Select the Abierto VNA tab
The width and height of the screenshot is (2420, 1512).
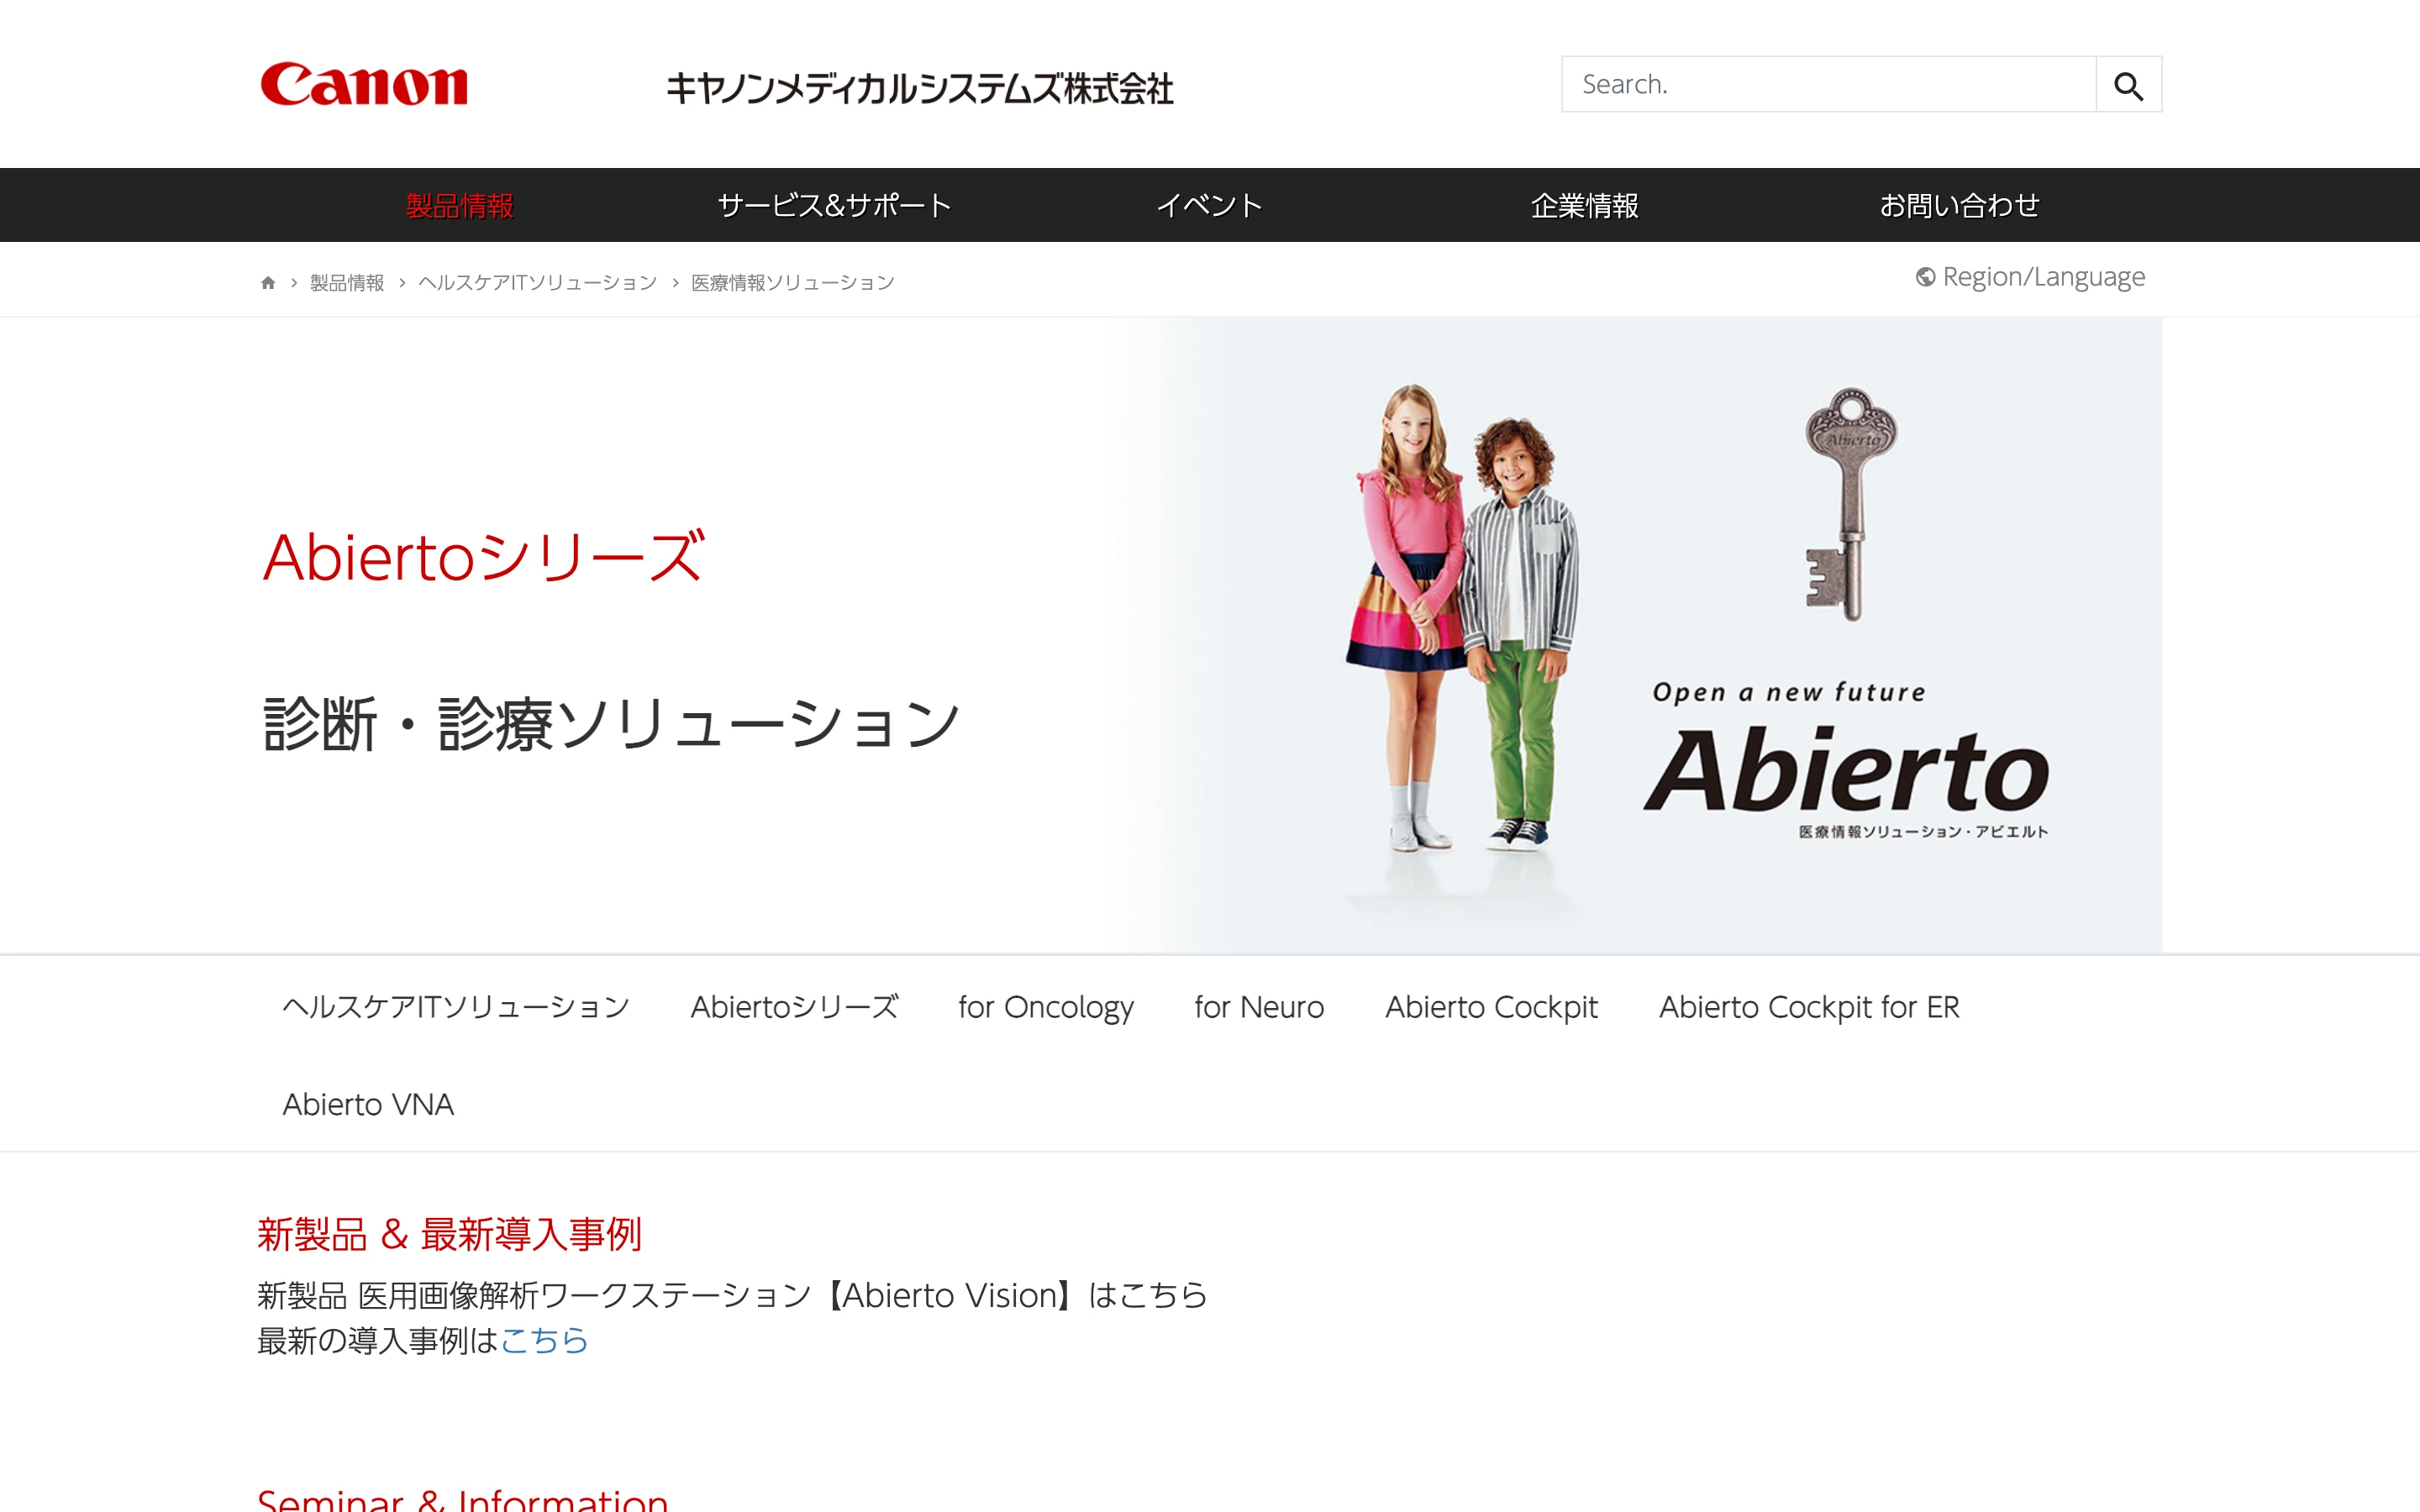point(368,1104)
